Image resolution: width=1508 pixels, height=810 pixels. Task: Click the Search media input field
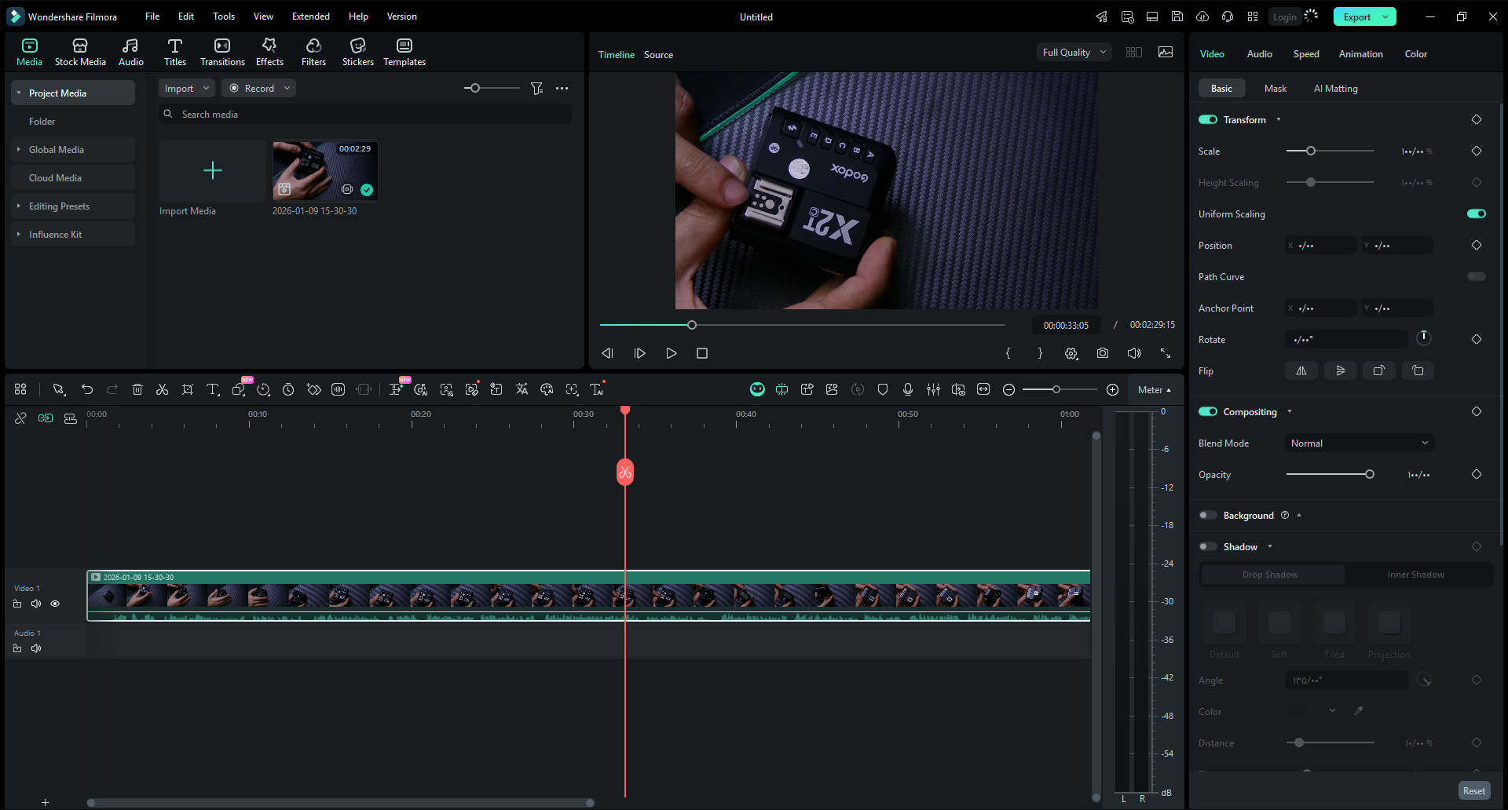pos(369,115)
